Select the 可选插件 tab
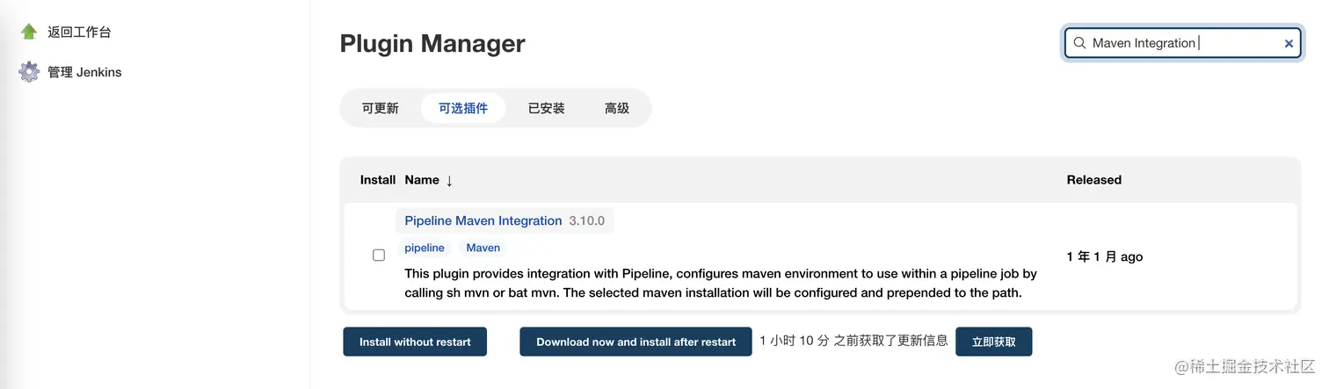The image size is (1329, 389). (x=463, y=108)
